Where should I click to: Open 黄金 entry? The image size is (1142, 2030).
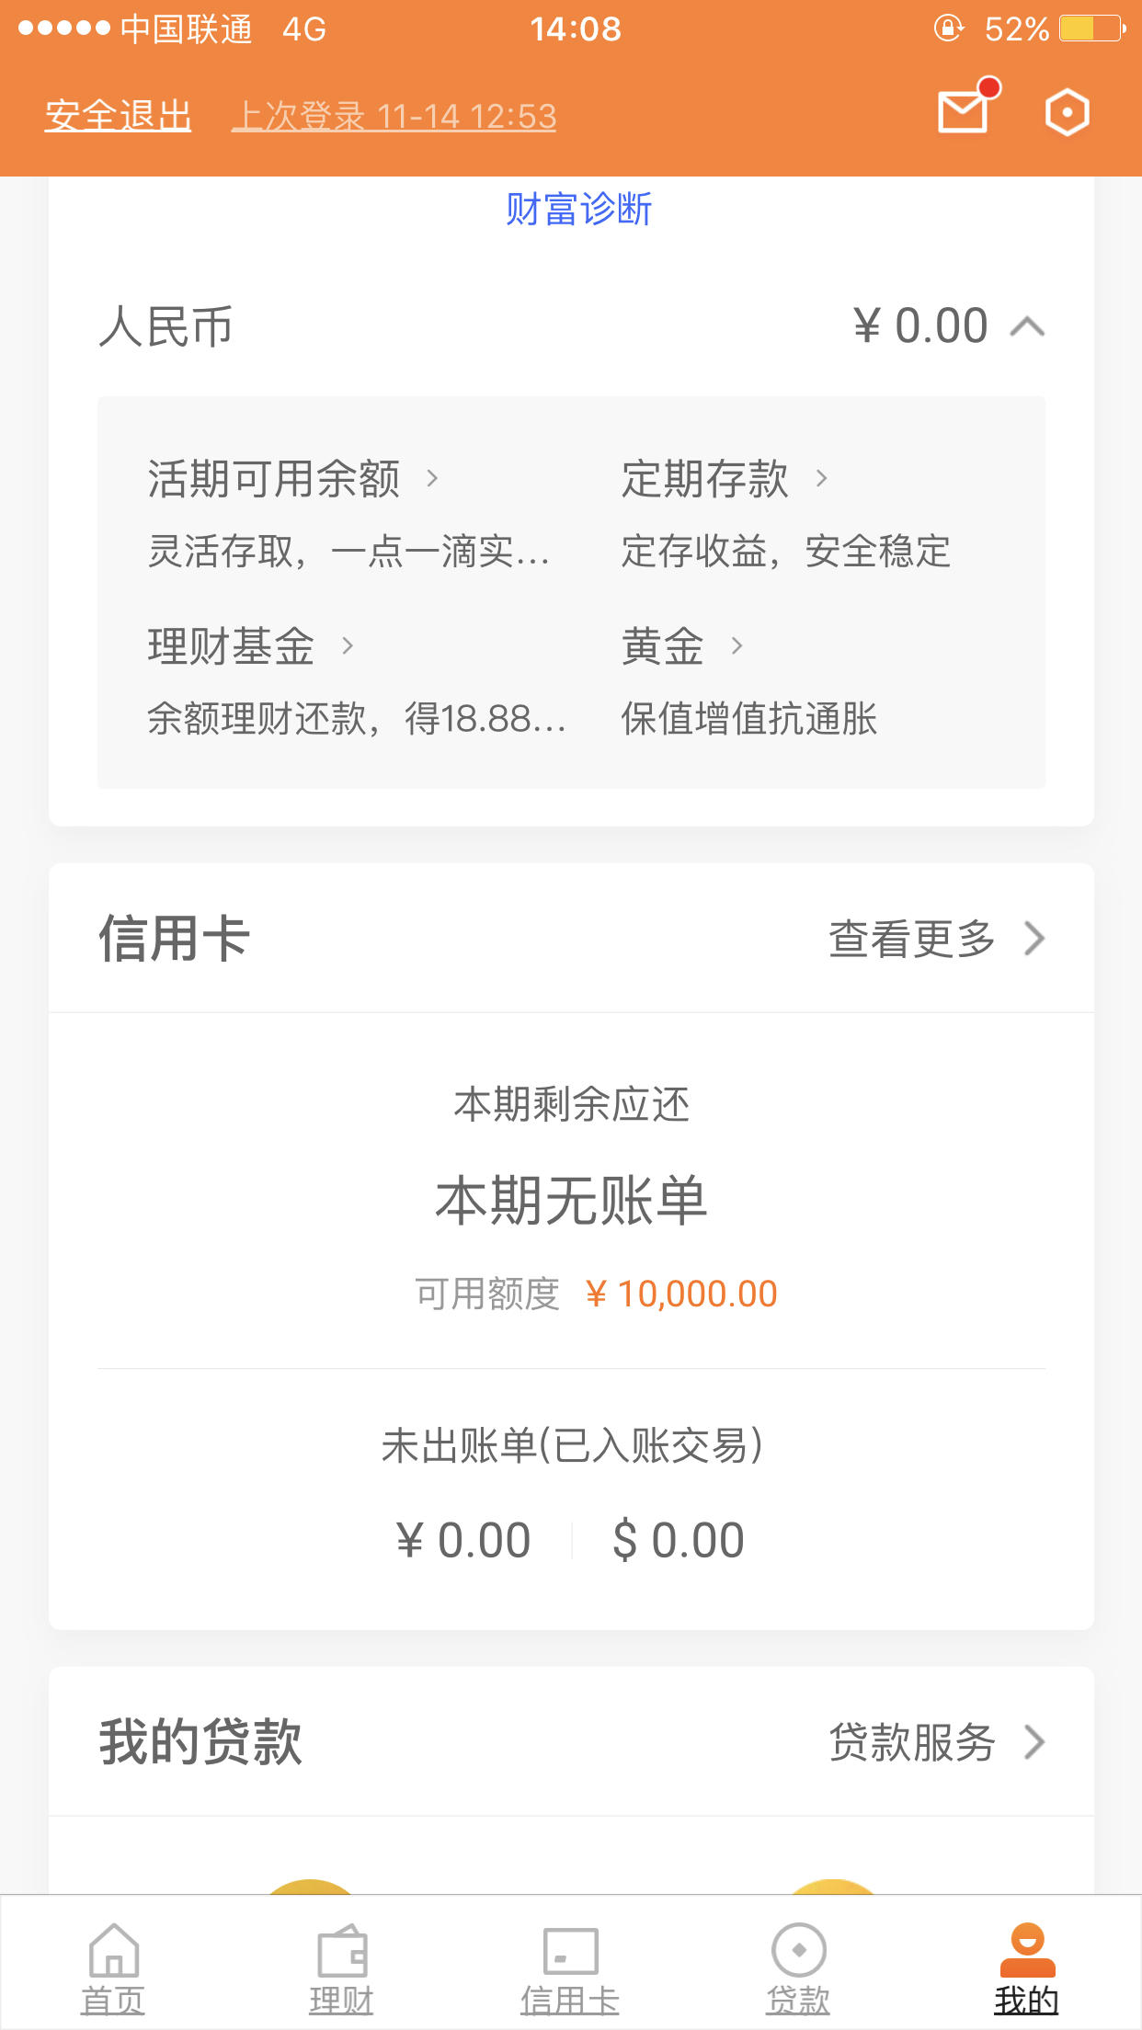click(x=682, y=646)
